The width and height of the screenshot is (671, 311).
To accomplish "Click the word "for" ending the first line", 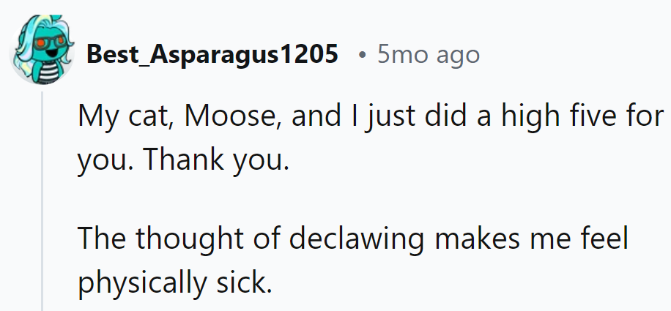I will click(x=644, y=118).
